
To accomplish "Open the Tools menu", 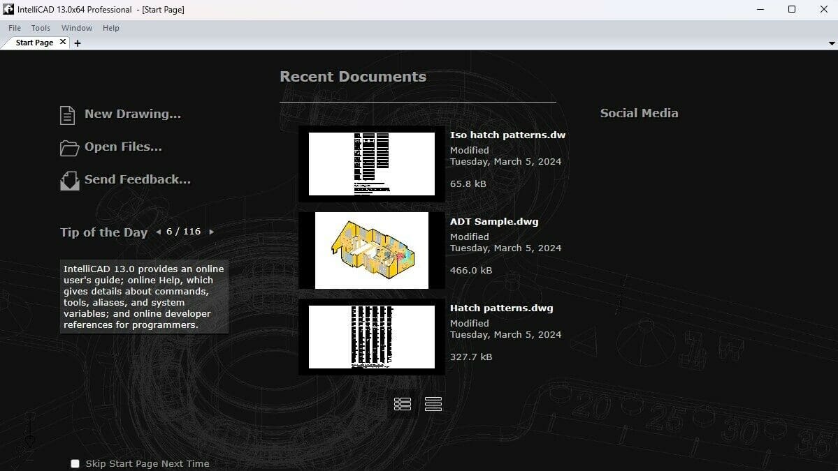I will (41, 28).
